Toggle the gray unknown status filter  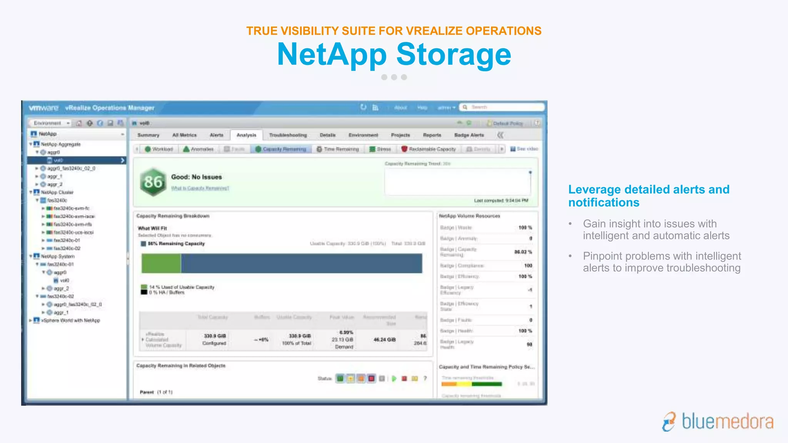[382, 379]
